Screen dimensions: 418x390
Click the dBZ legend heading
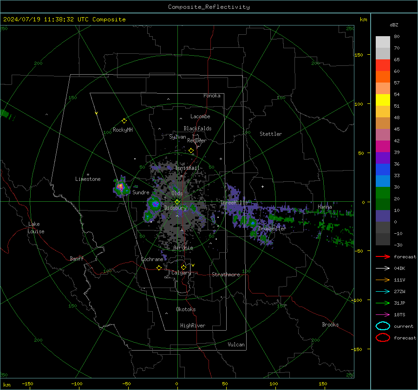point(394,25)
